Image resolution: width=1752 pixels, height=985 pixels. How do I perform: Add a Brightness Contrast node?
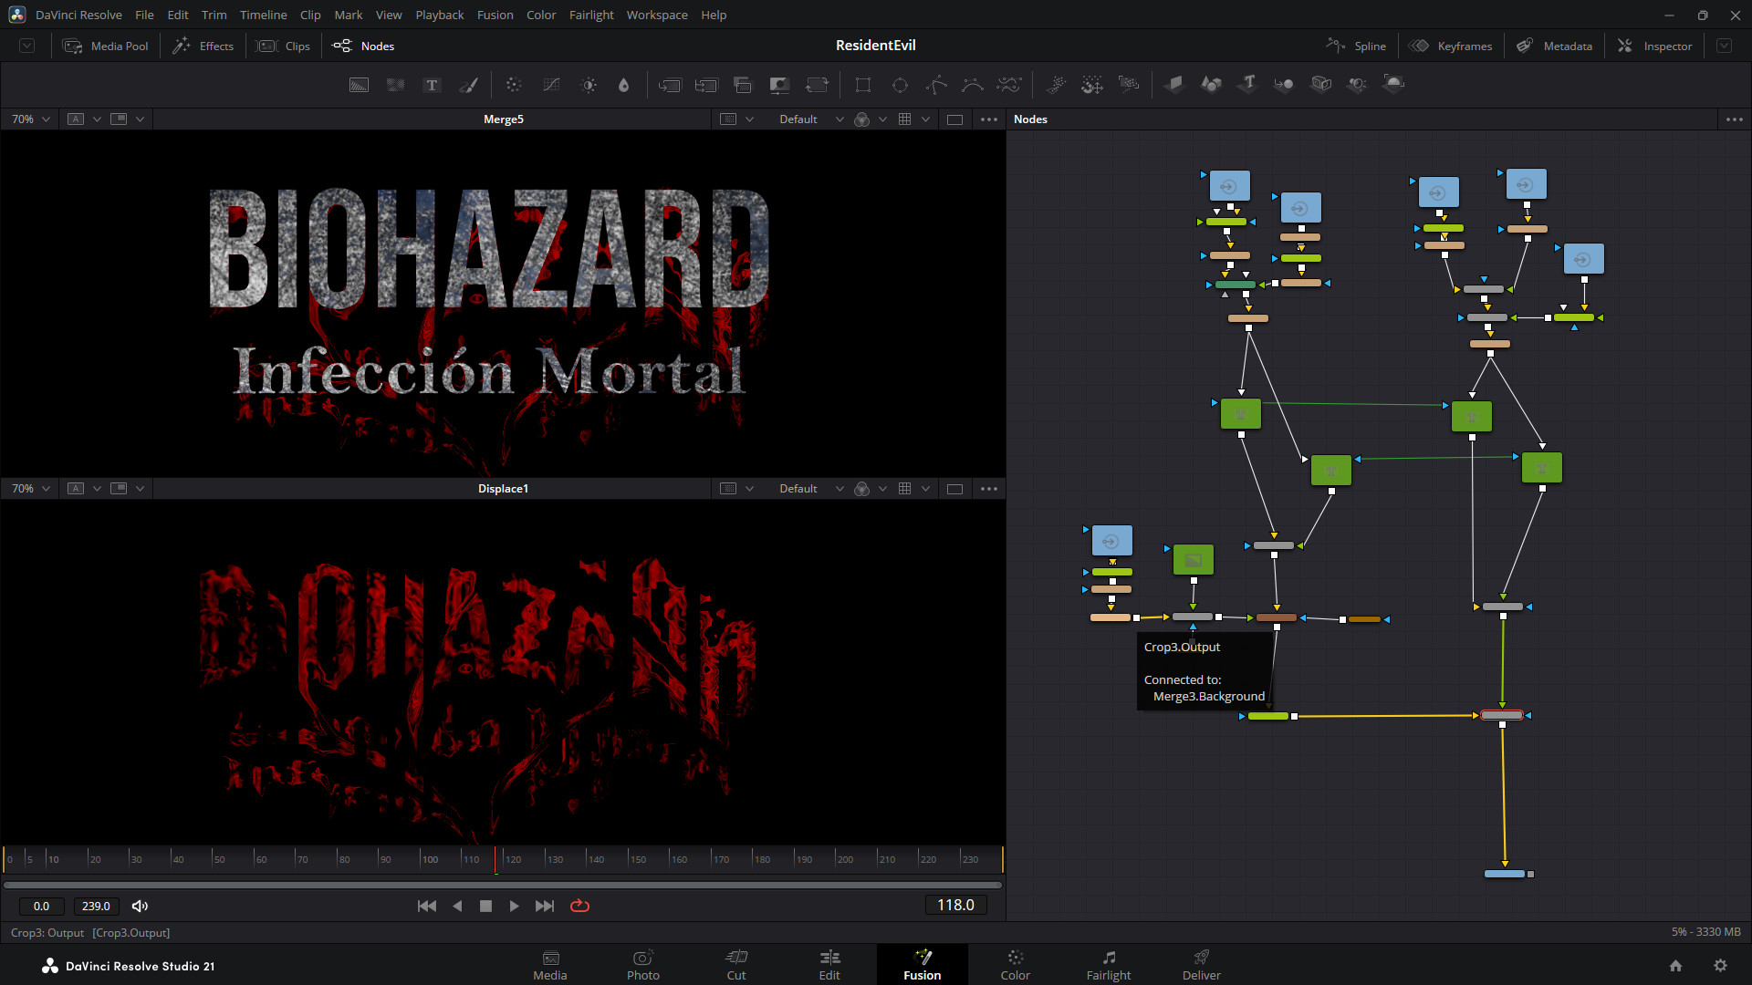589,85
